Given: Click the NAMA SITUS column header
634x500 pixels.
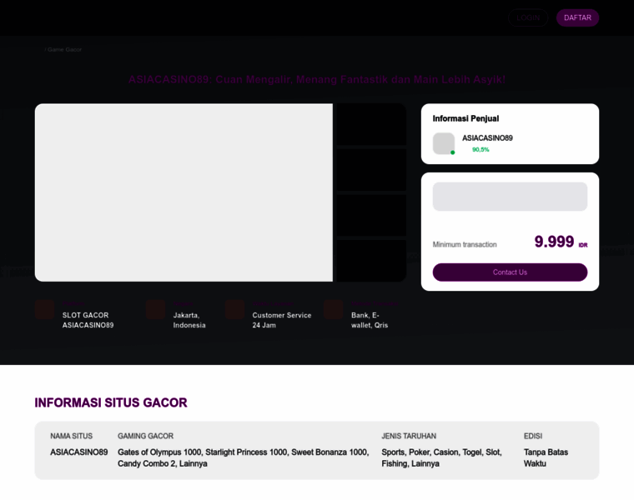Looking at the screenshot, I should coord(71,436).
